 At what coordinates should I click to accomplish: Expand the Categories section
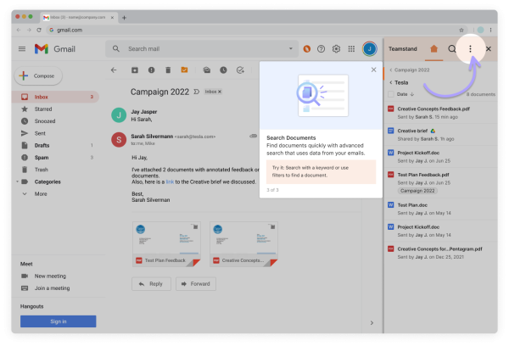pyautogui.click(x=17, y=181)
